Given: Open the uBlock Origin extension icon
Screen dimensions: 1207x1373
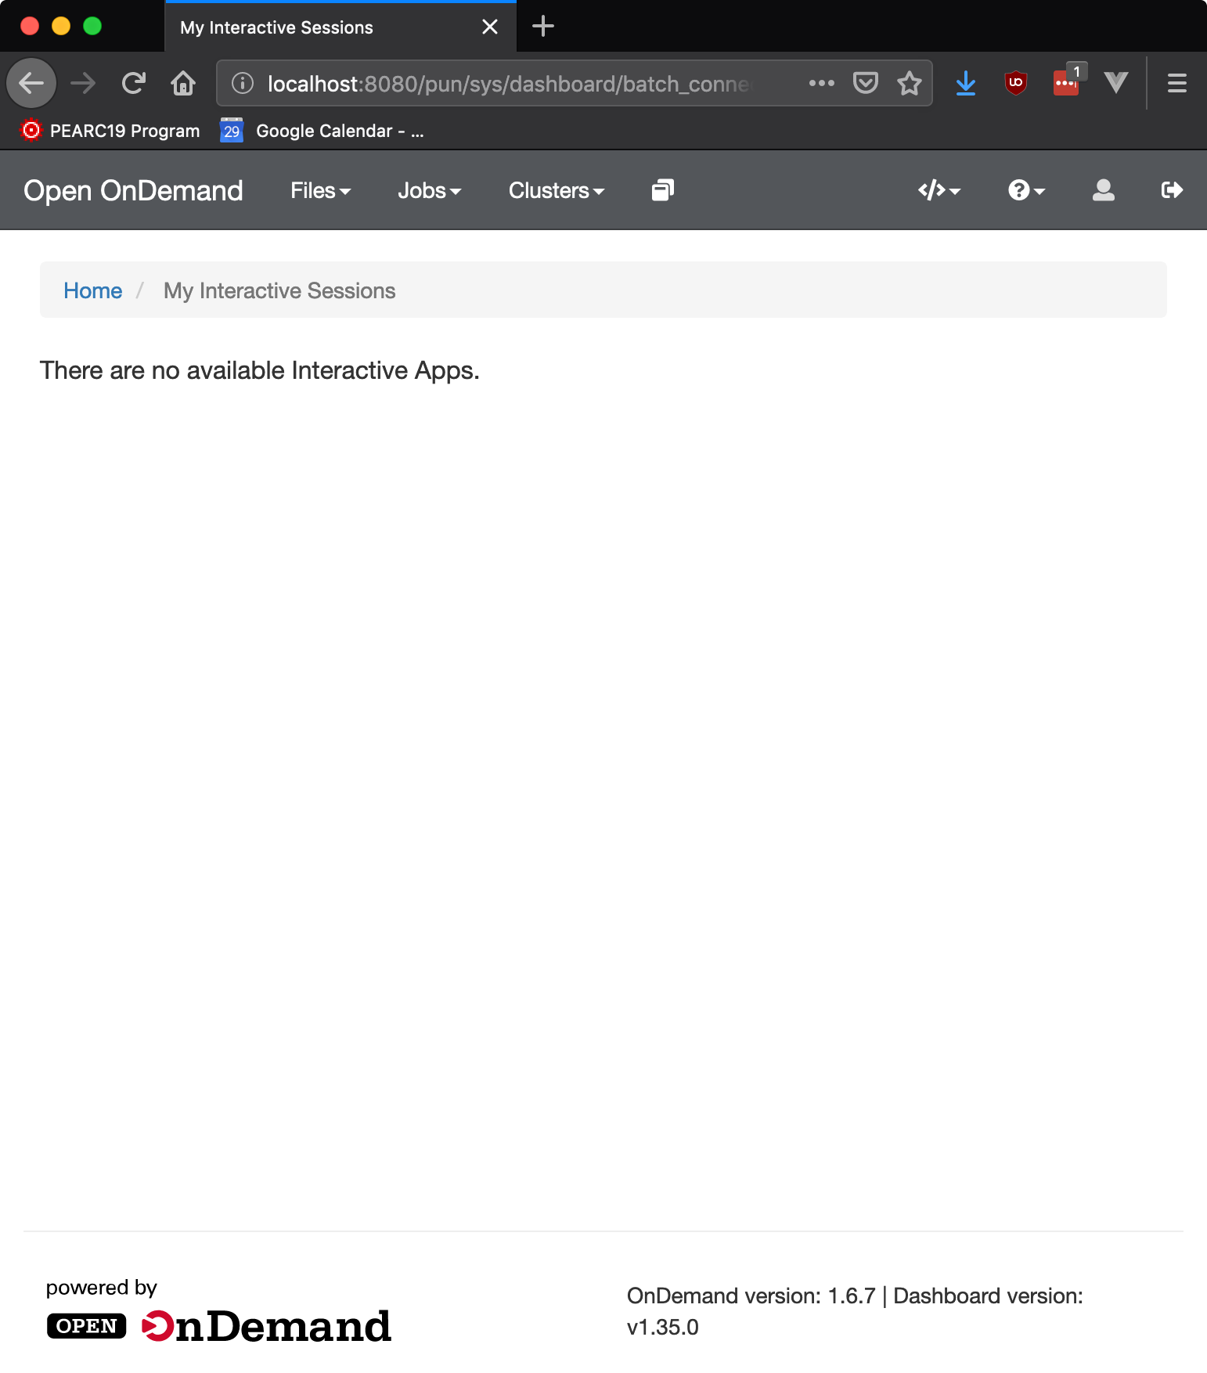Looking at the screenshot, I should tap(1015, 83).
